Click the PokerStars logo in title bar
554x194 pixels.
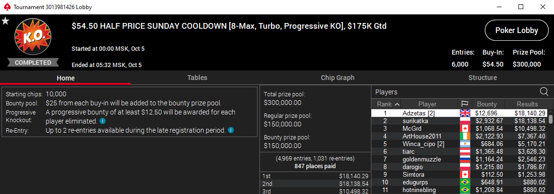click(5, 7)
